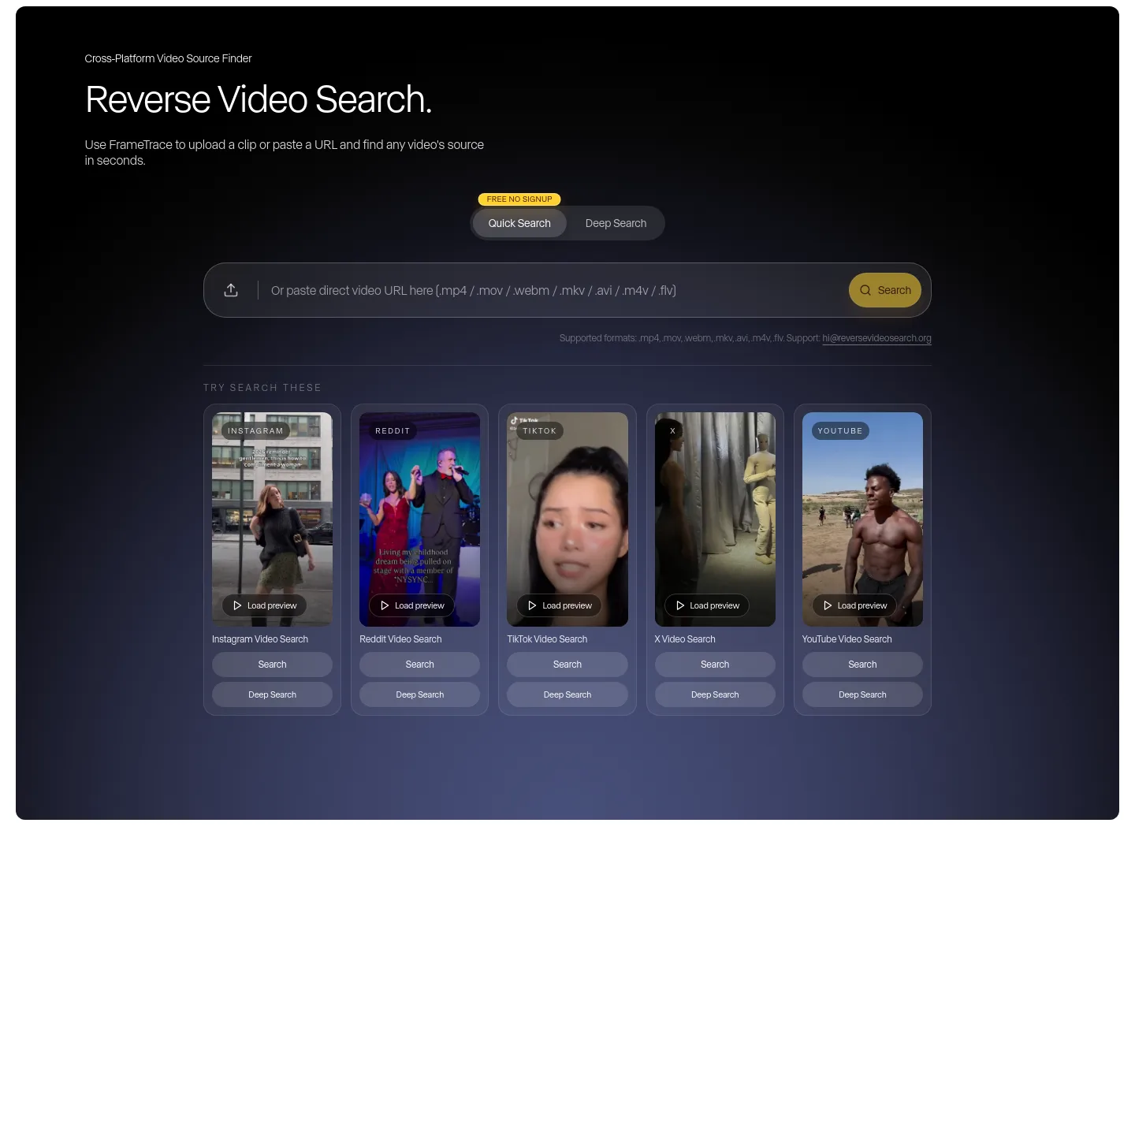1135x1143 pixels.
Task: Select the Instagram platform badge
Action: pyautogui.click(x=255, y=431)
